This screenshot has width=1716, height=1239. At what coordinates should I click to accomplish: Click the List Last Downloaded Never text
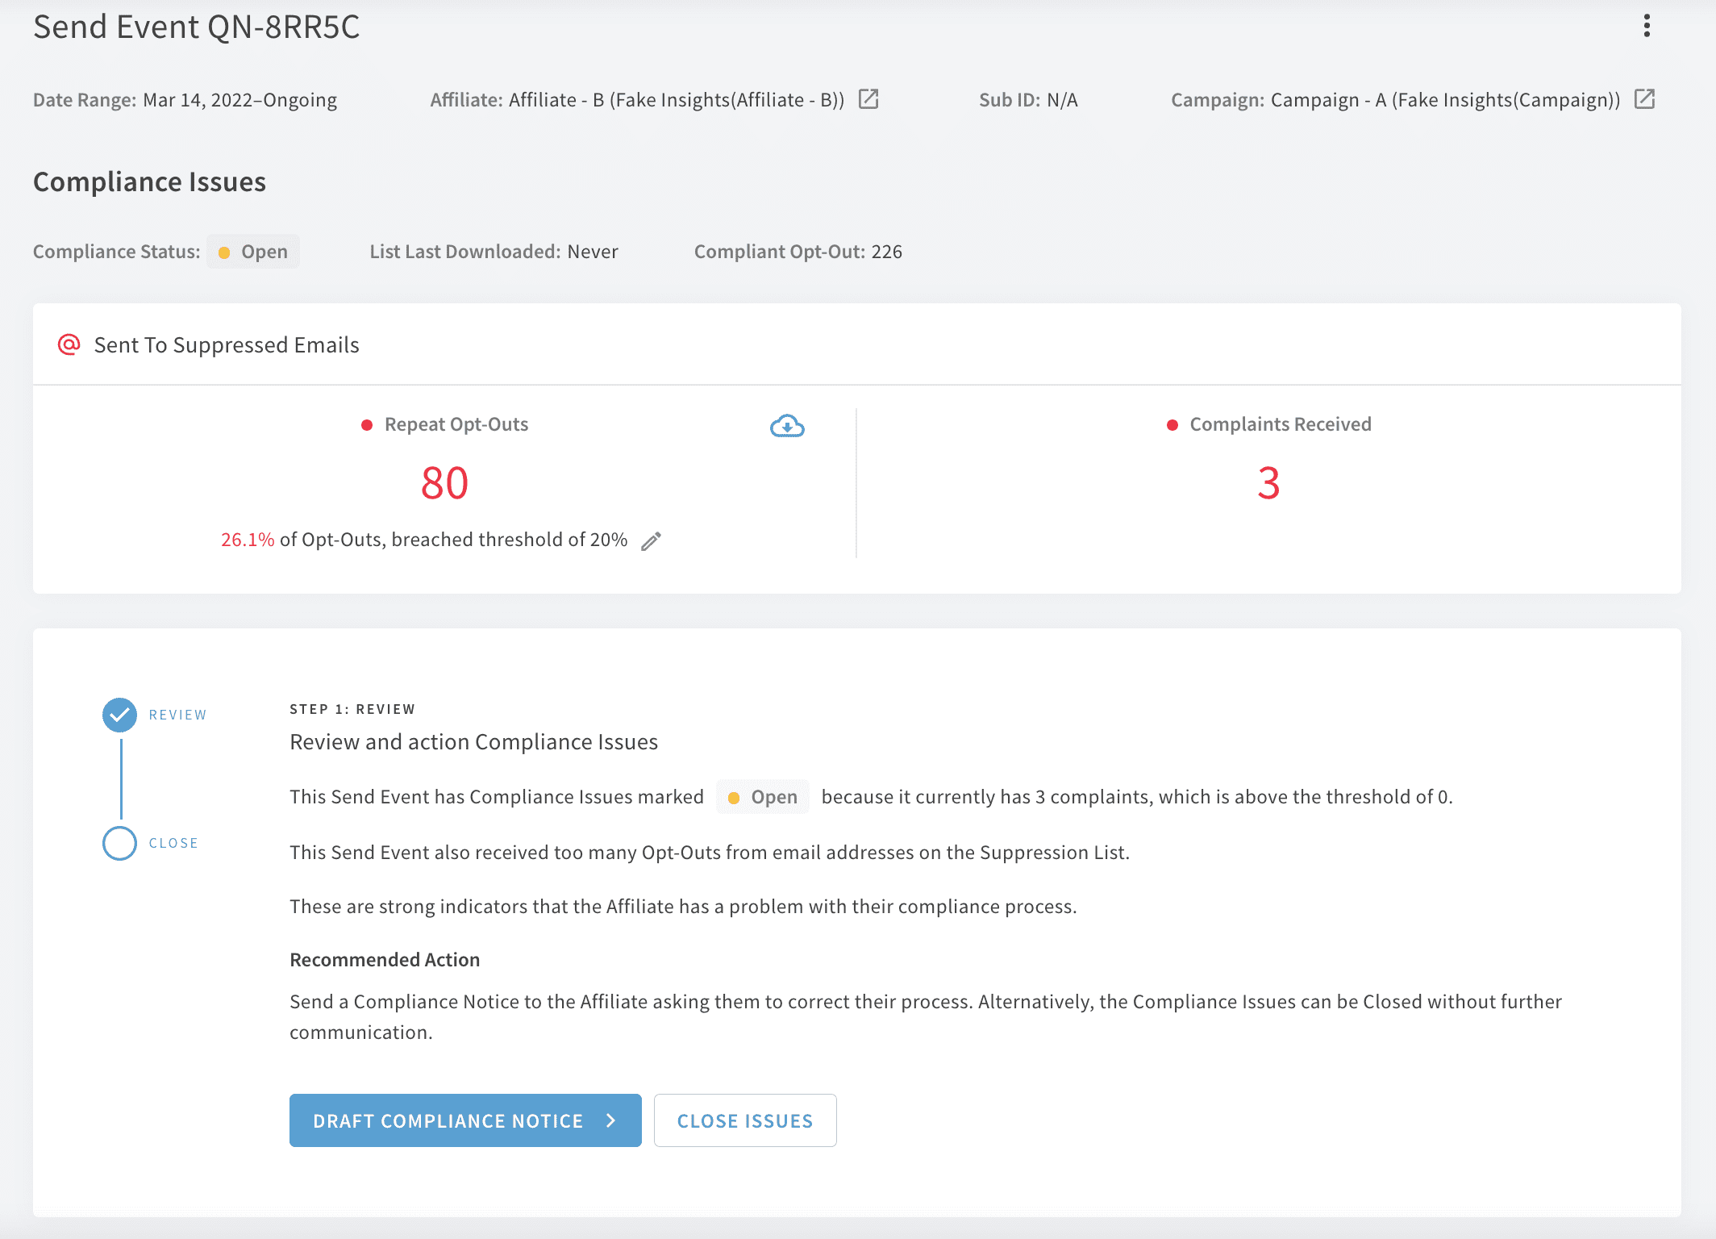(494, 252)
